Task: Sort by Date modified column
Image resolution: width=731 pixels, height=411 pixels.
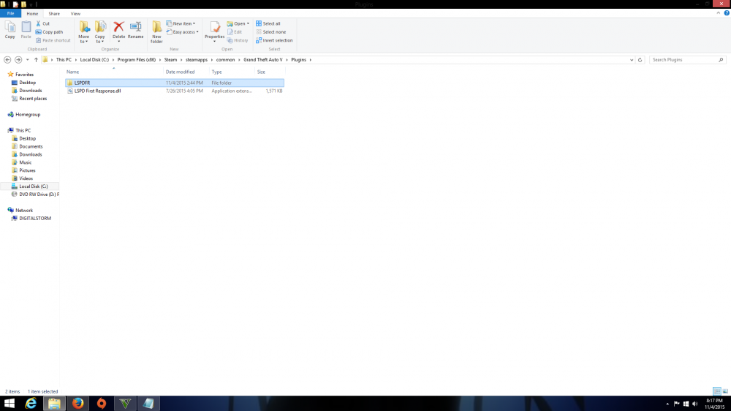Action: (x=186, y=72)
